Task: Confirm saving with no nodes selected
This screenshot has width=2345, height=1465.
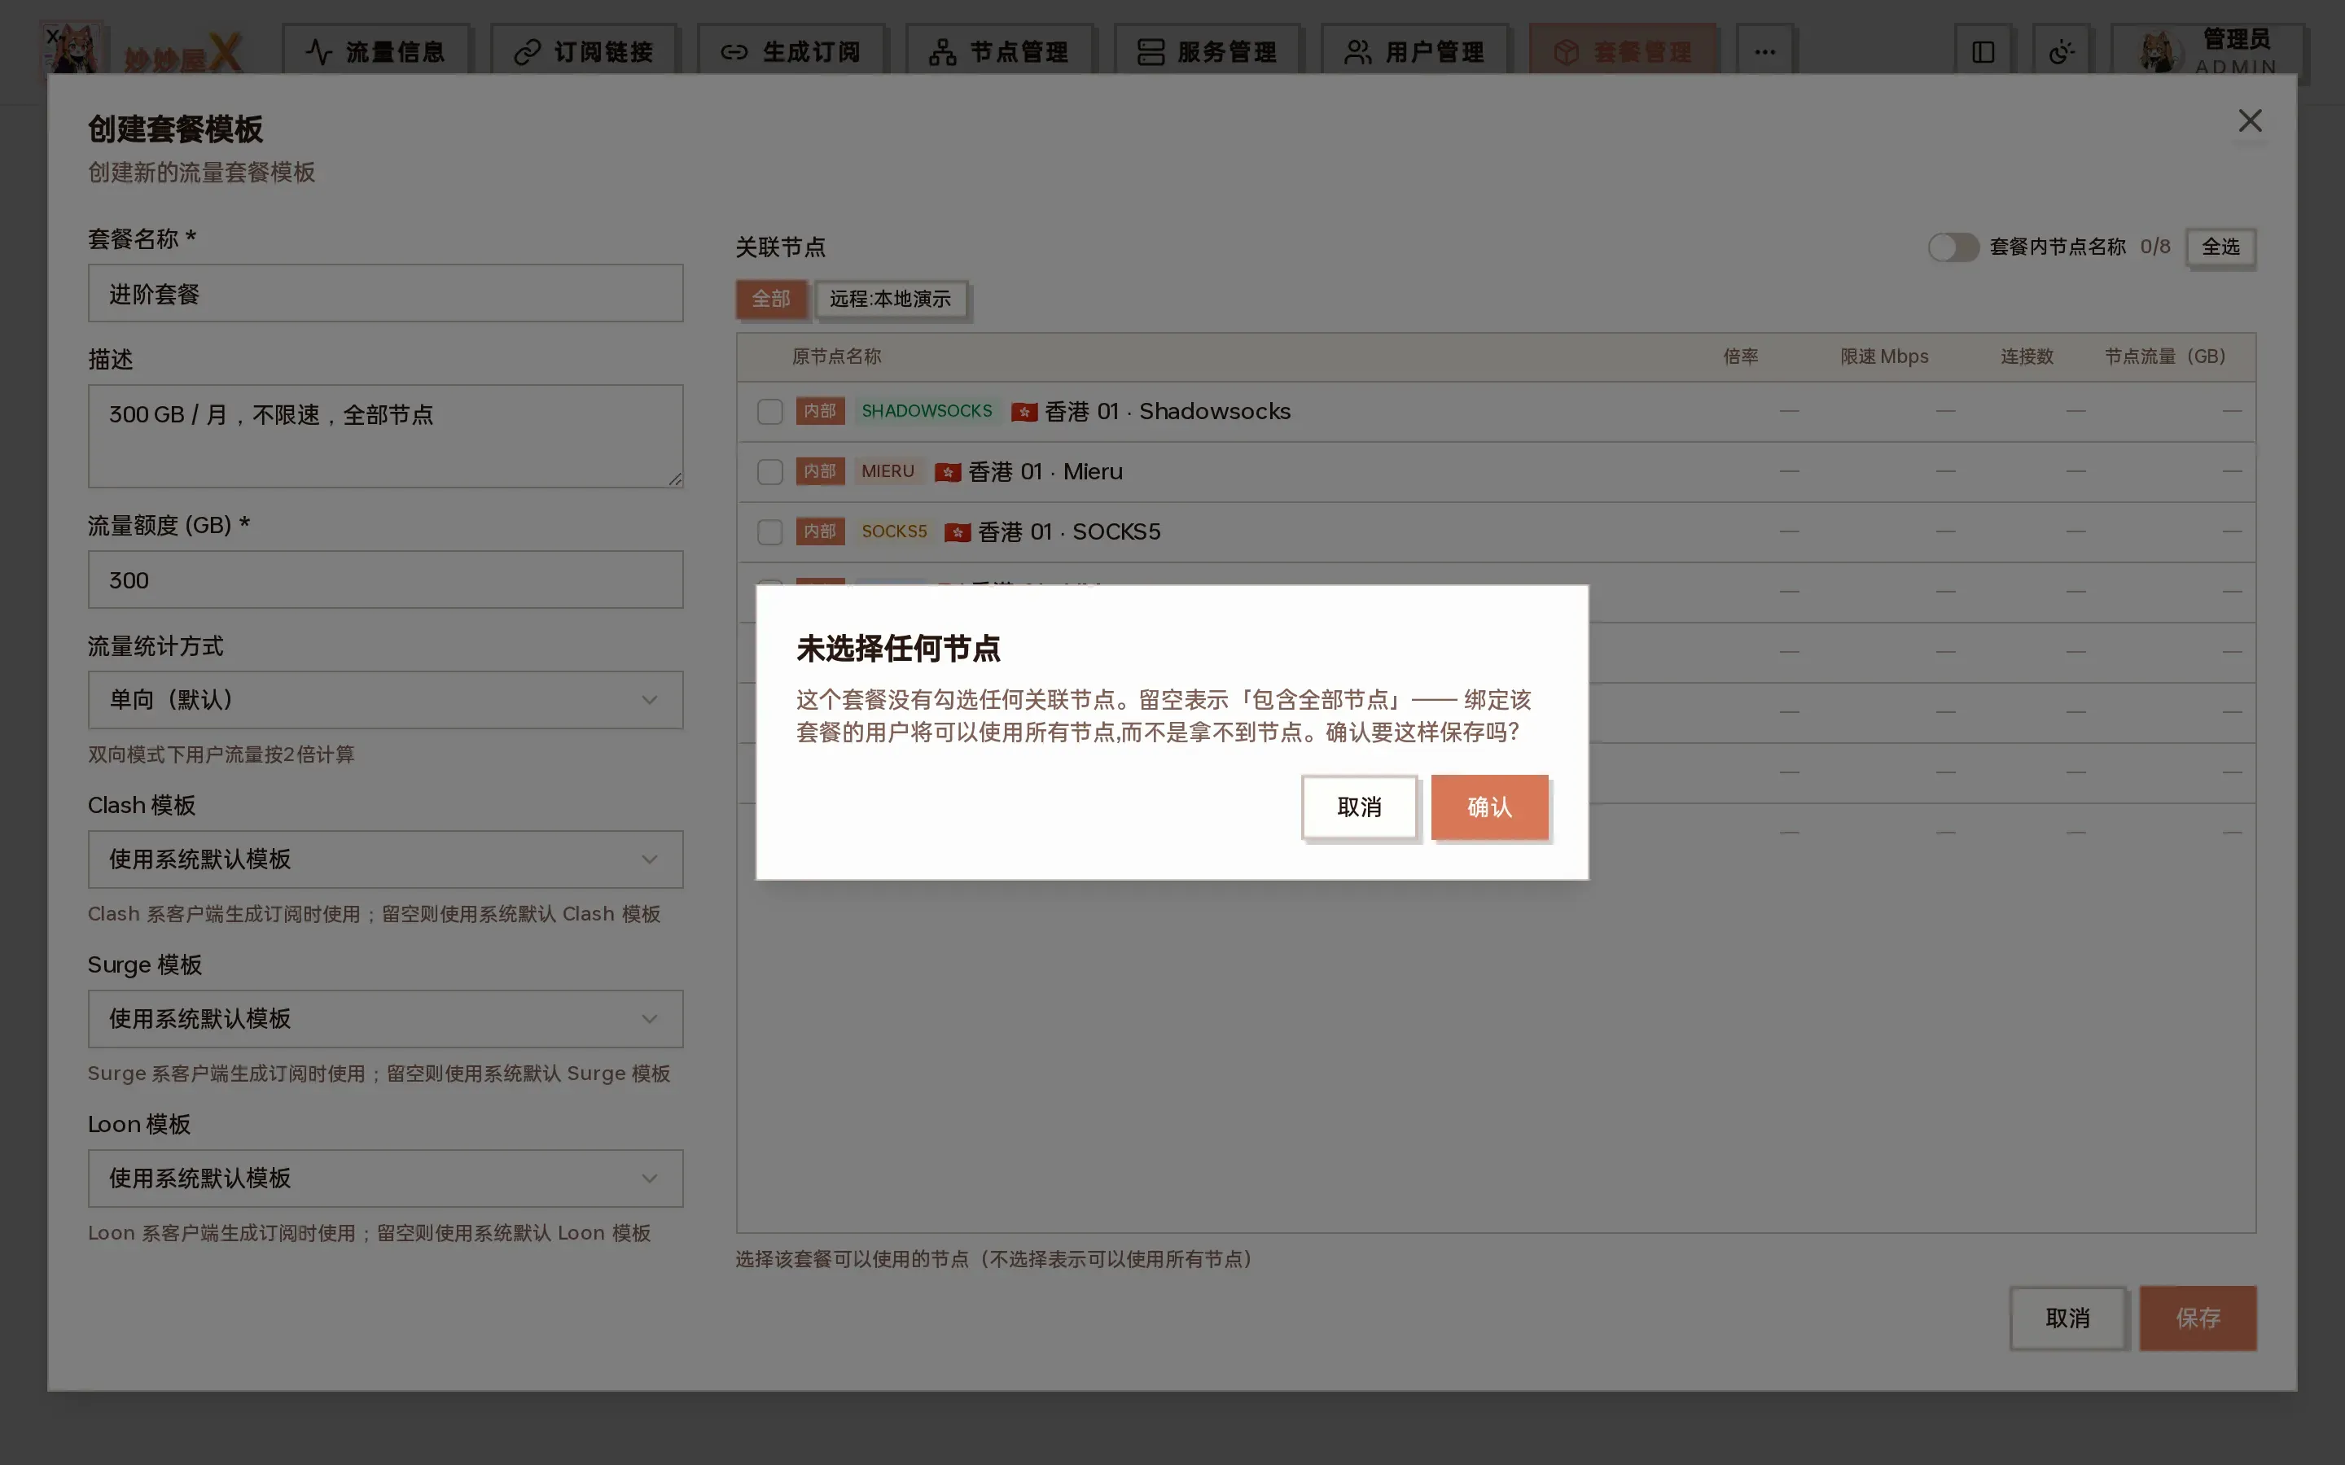Action: (x=1489, y=806)
